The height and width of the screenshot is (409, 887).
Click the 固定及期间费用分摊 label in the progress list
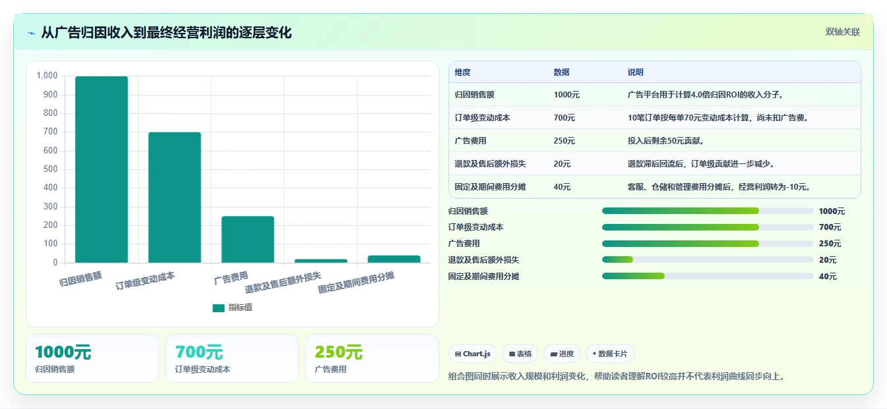pyautogui.click(x=483, y=277)
